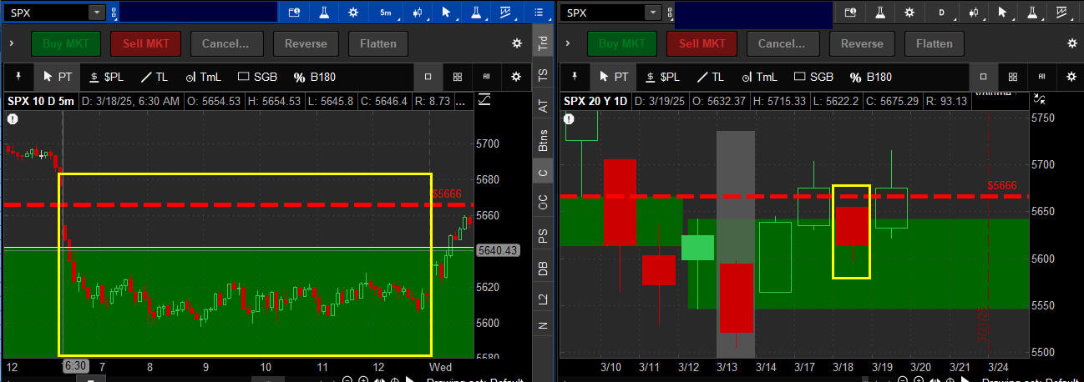
Task: Open the candlestick chart style menu in right chart
Action: (x=972, y=13)
